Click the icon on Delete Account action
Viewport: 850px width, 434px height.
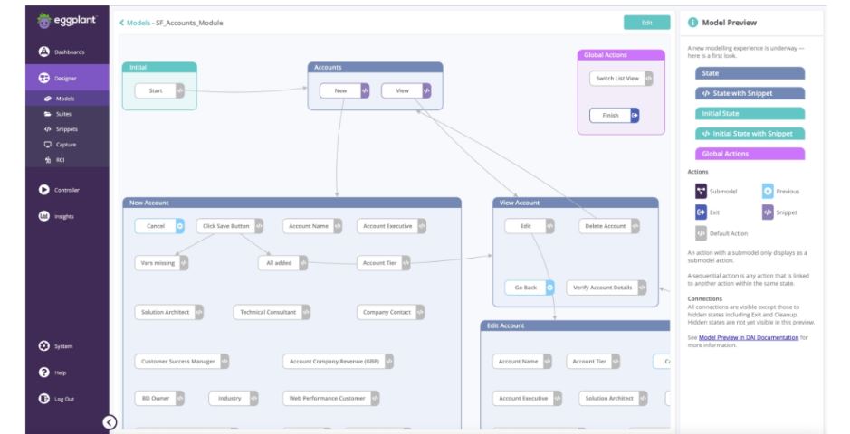click(635, 226)
